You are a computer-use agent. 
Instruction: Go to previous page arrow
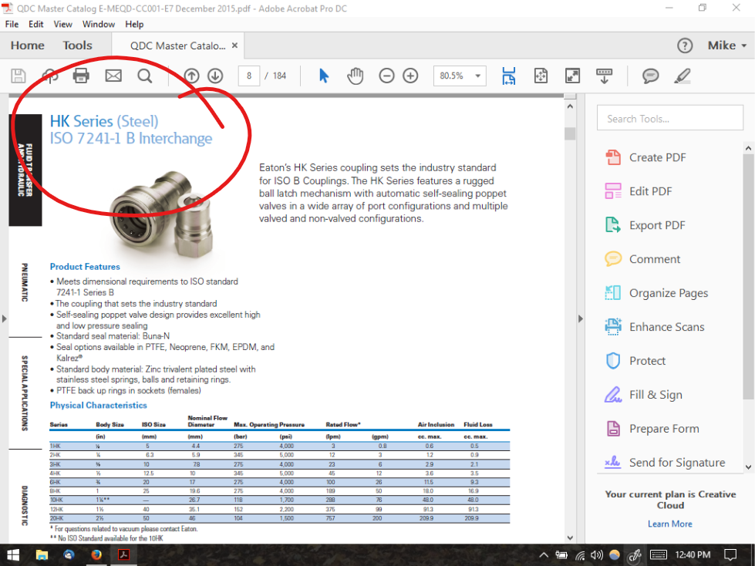click(x=191, y=76)
